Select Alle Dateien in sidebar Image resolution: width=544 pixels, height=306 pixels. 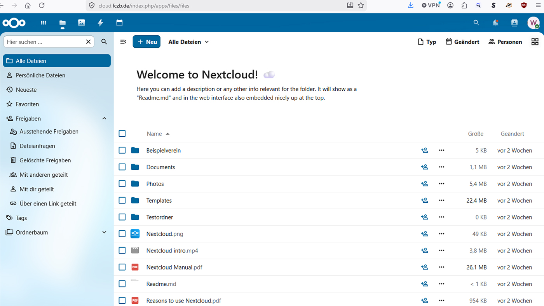(x=57, y=61)
